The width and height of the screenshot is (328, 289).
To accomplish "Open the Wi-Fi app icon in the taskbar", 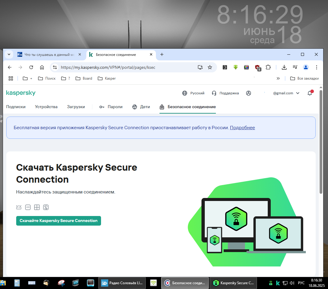I will [154, 283].
